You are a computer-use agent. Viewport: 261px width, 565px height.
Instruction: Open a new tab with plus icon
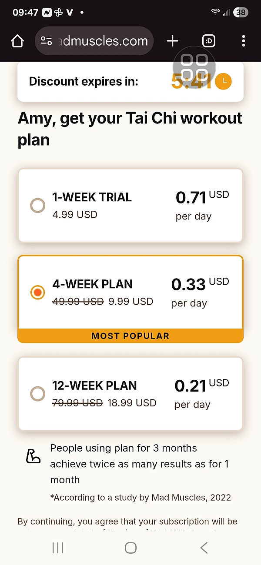point(173,41)
